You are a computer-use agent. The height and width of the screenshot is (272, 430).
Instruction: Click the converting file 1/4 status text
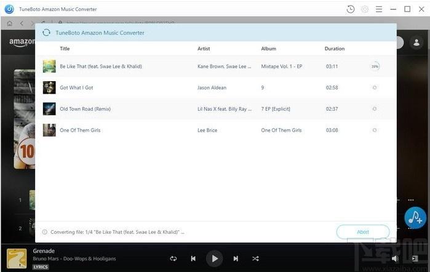point(117,232)
